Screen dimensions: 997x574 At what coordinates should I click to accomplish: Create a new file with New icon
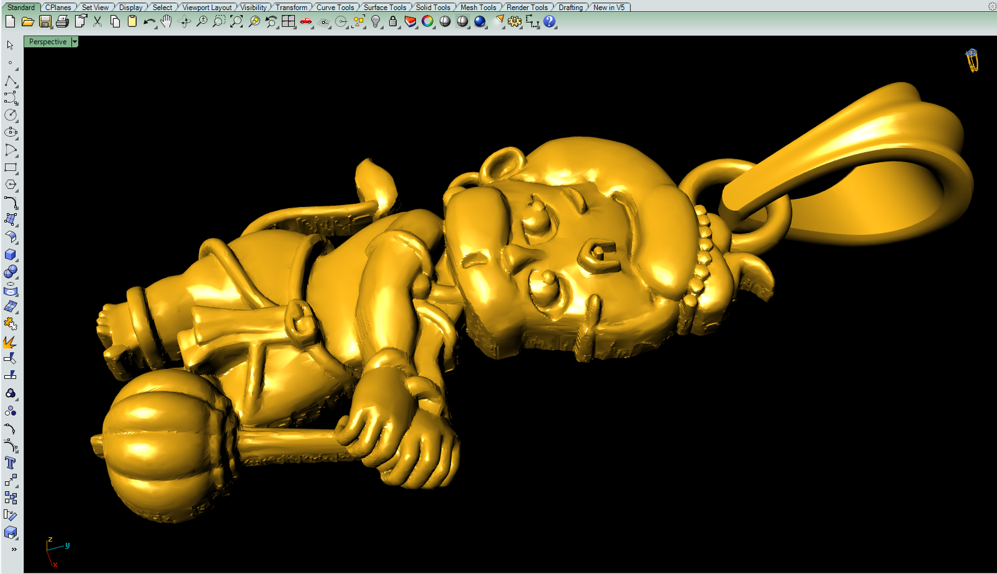click(10, 22)
